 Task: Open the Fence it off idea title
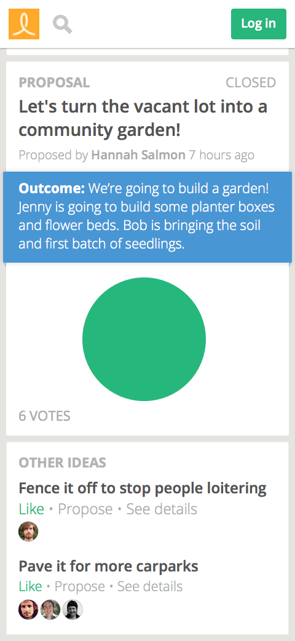[143, 488]
